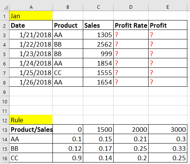Click the yellow Jan cell
This screenshot has width=190, height=164.
click(31, 16)
